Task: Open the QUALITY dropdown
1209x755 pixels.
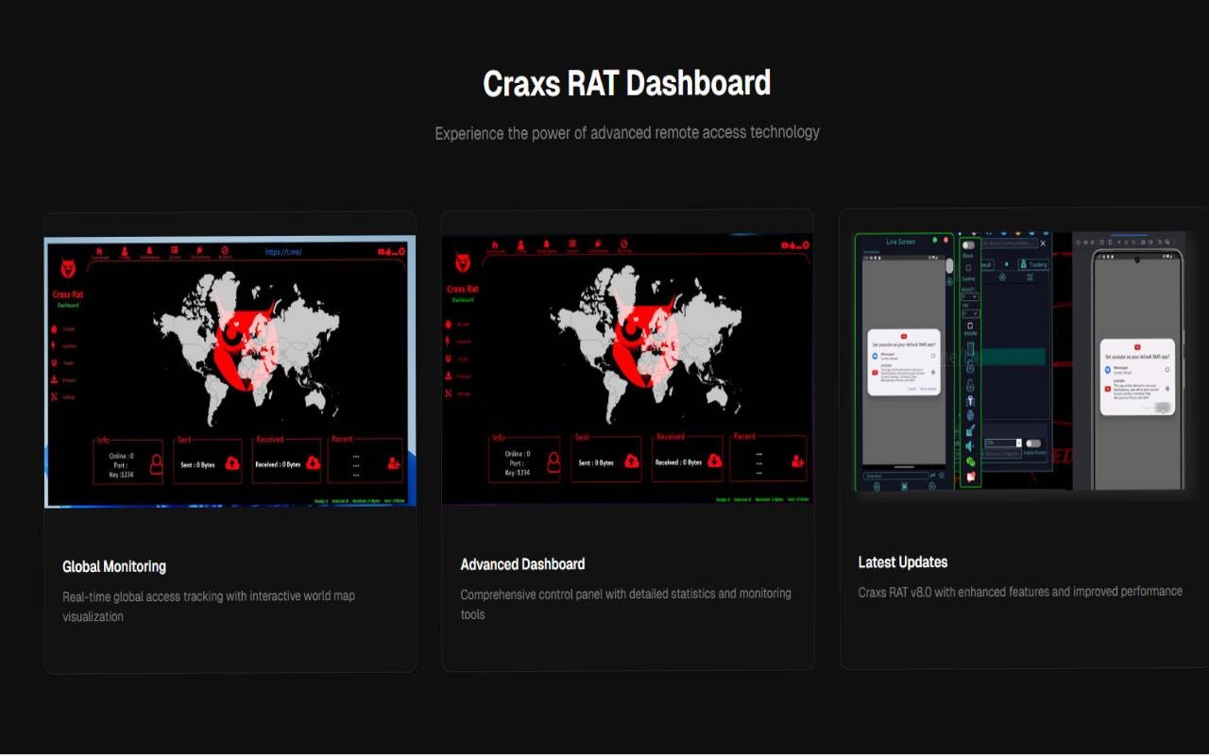Action: click(x=970, y=296)
